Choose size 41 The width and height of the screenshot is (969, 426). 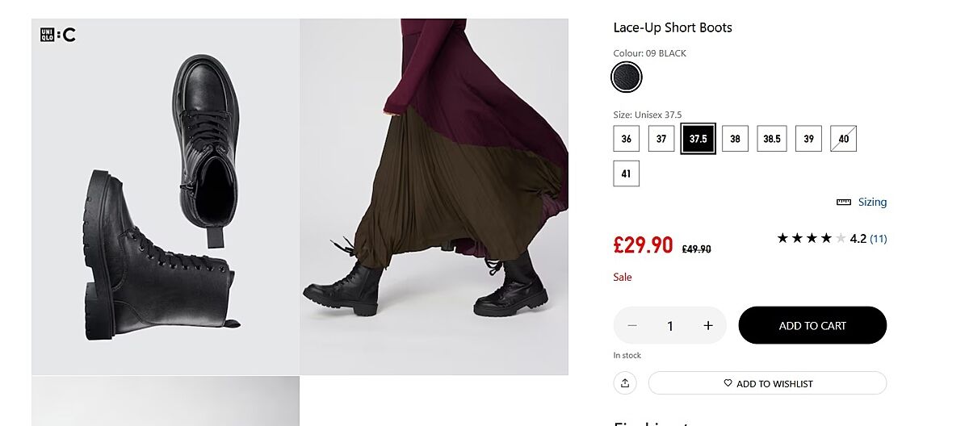[x=626, y=173]
